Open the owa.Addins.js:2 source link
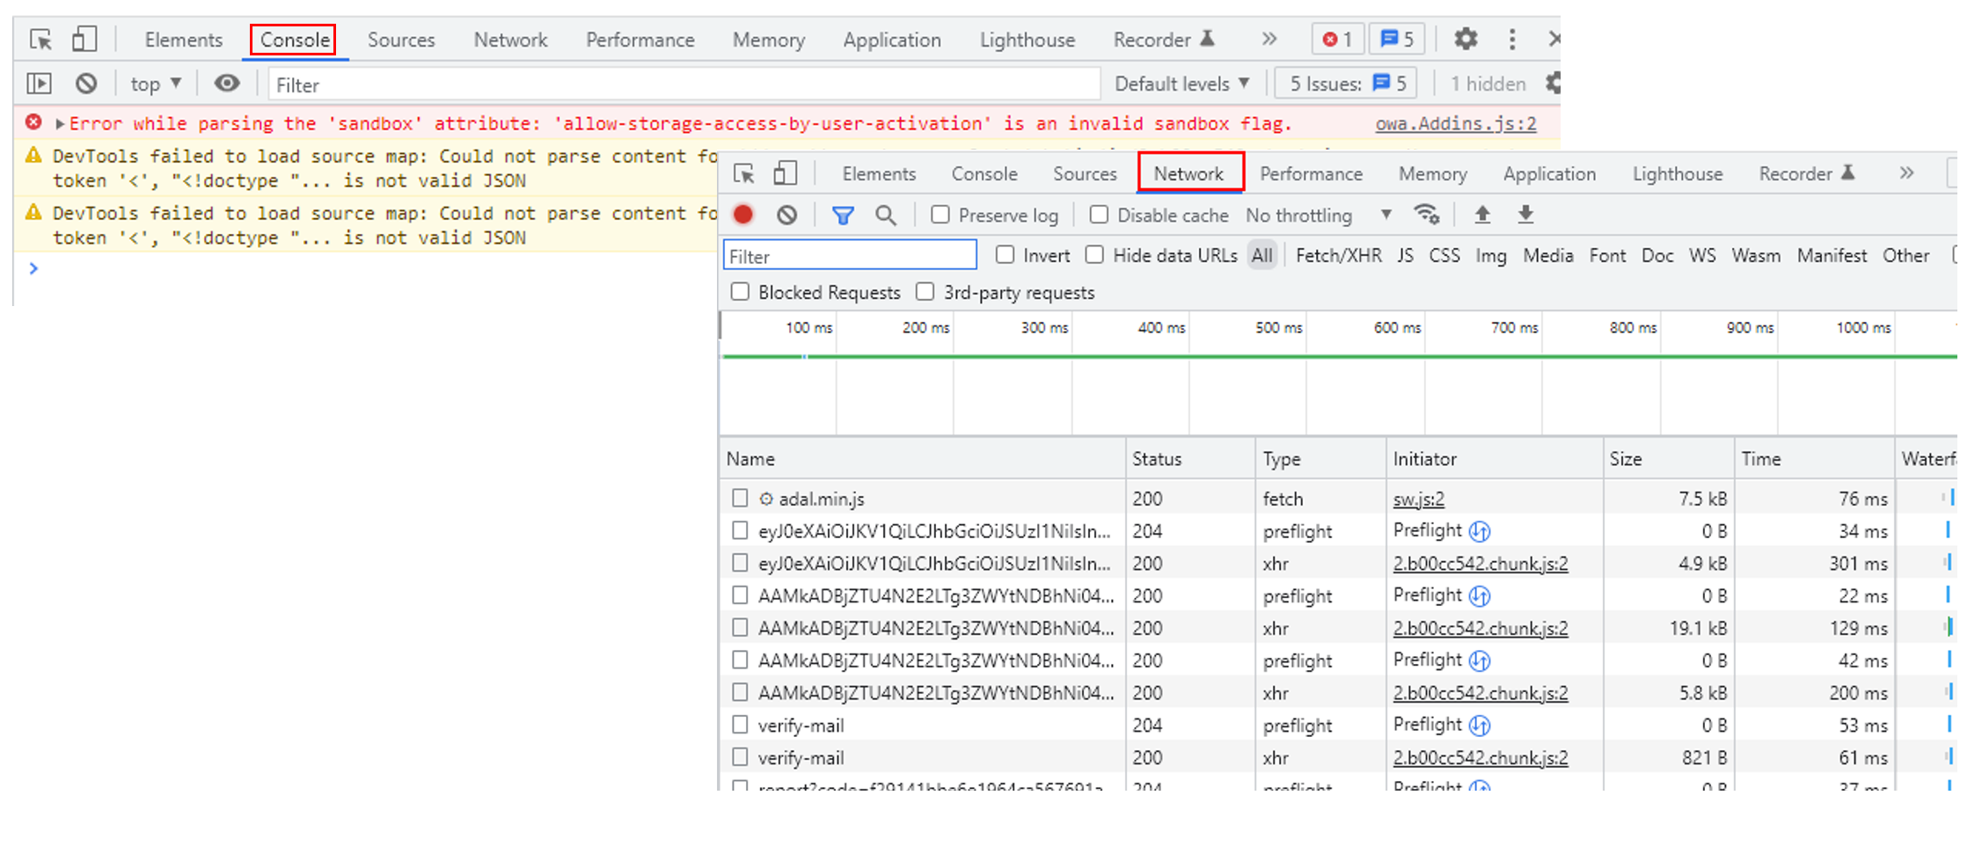The image size is (1982, 861). coord(1455,124)
